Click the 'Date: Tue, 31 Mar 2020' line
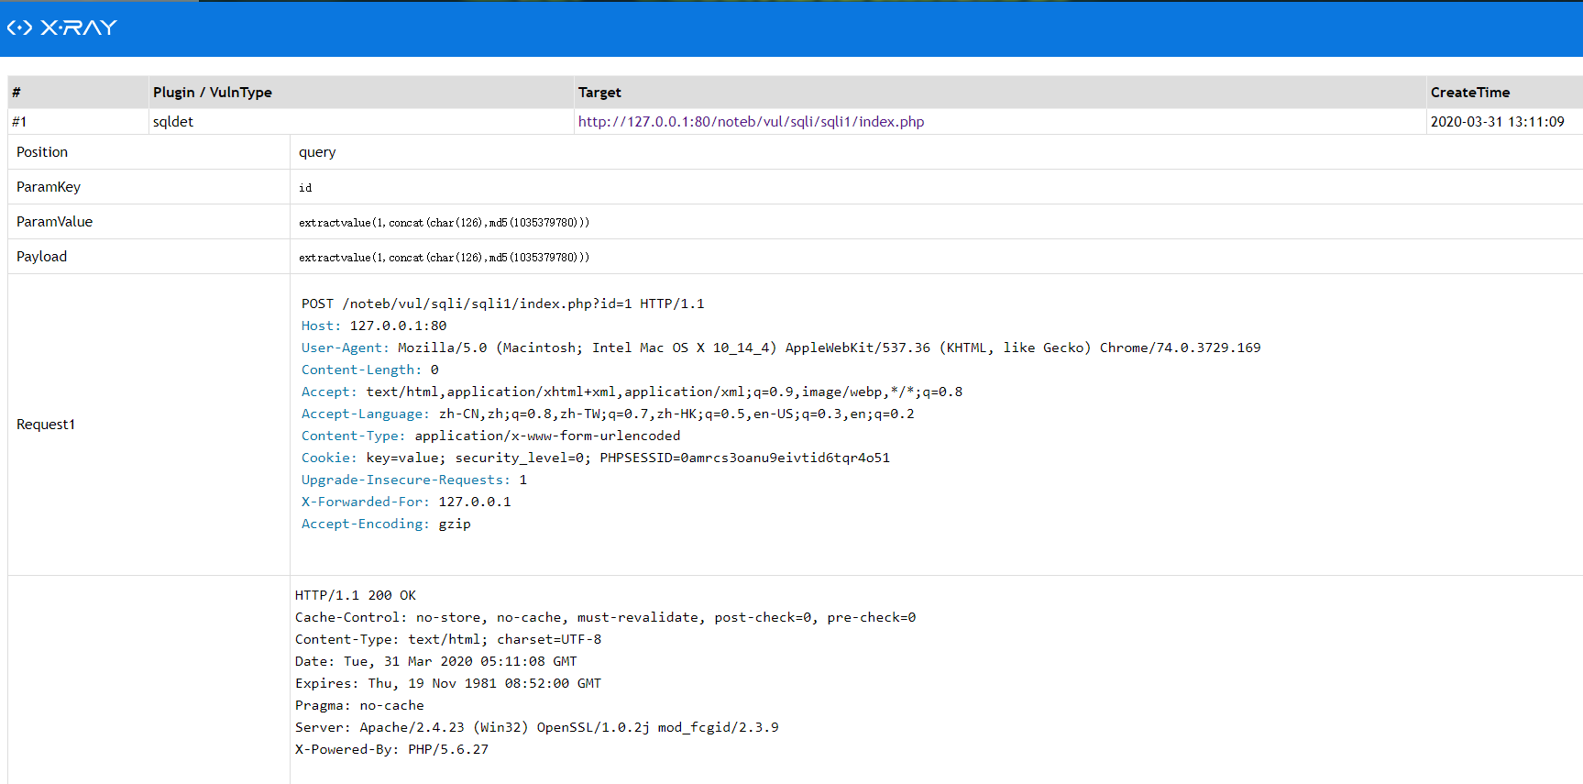The height and width of the screenshot is (784, 1583). [x=436, y=661]
